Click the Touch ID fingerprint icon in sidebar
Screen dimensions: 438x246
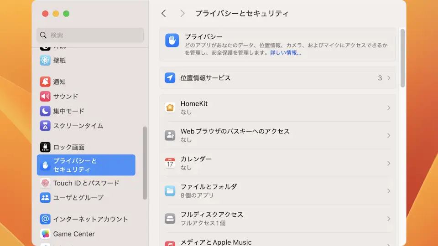coord(45,183)
